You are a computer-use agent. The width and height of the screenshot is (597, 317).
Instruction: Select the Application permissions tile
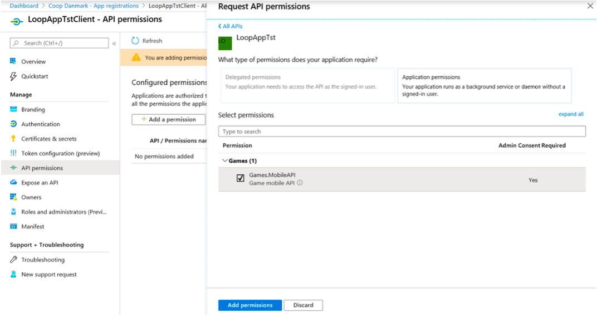[485, 85]
